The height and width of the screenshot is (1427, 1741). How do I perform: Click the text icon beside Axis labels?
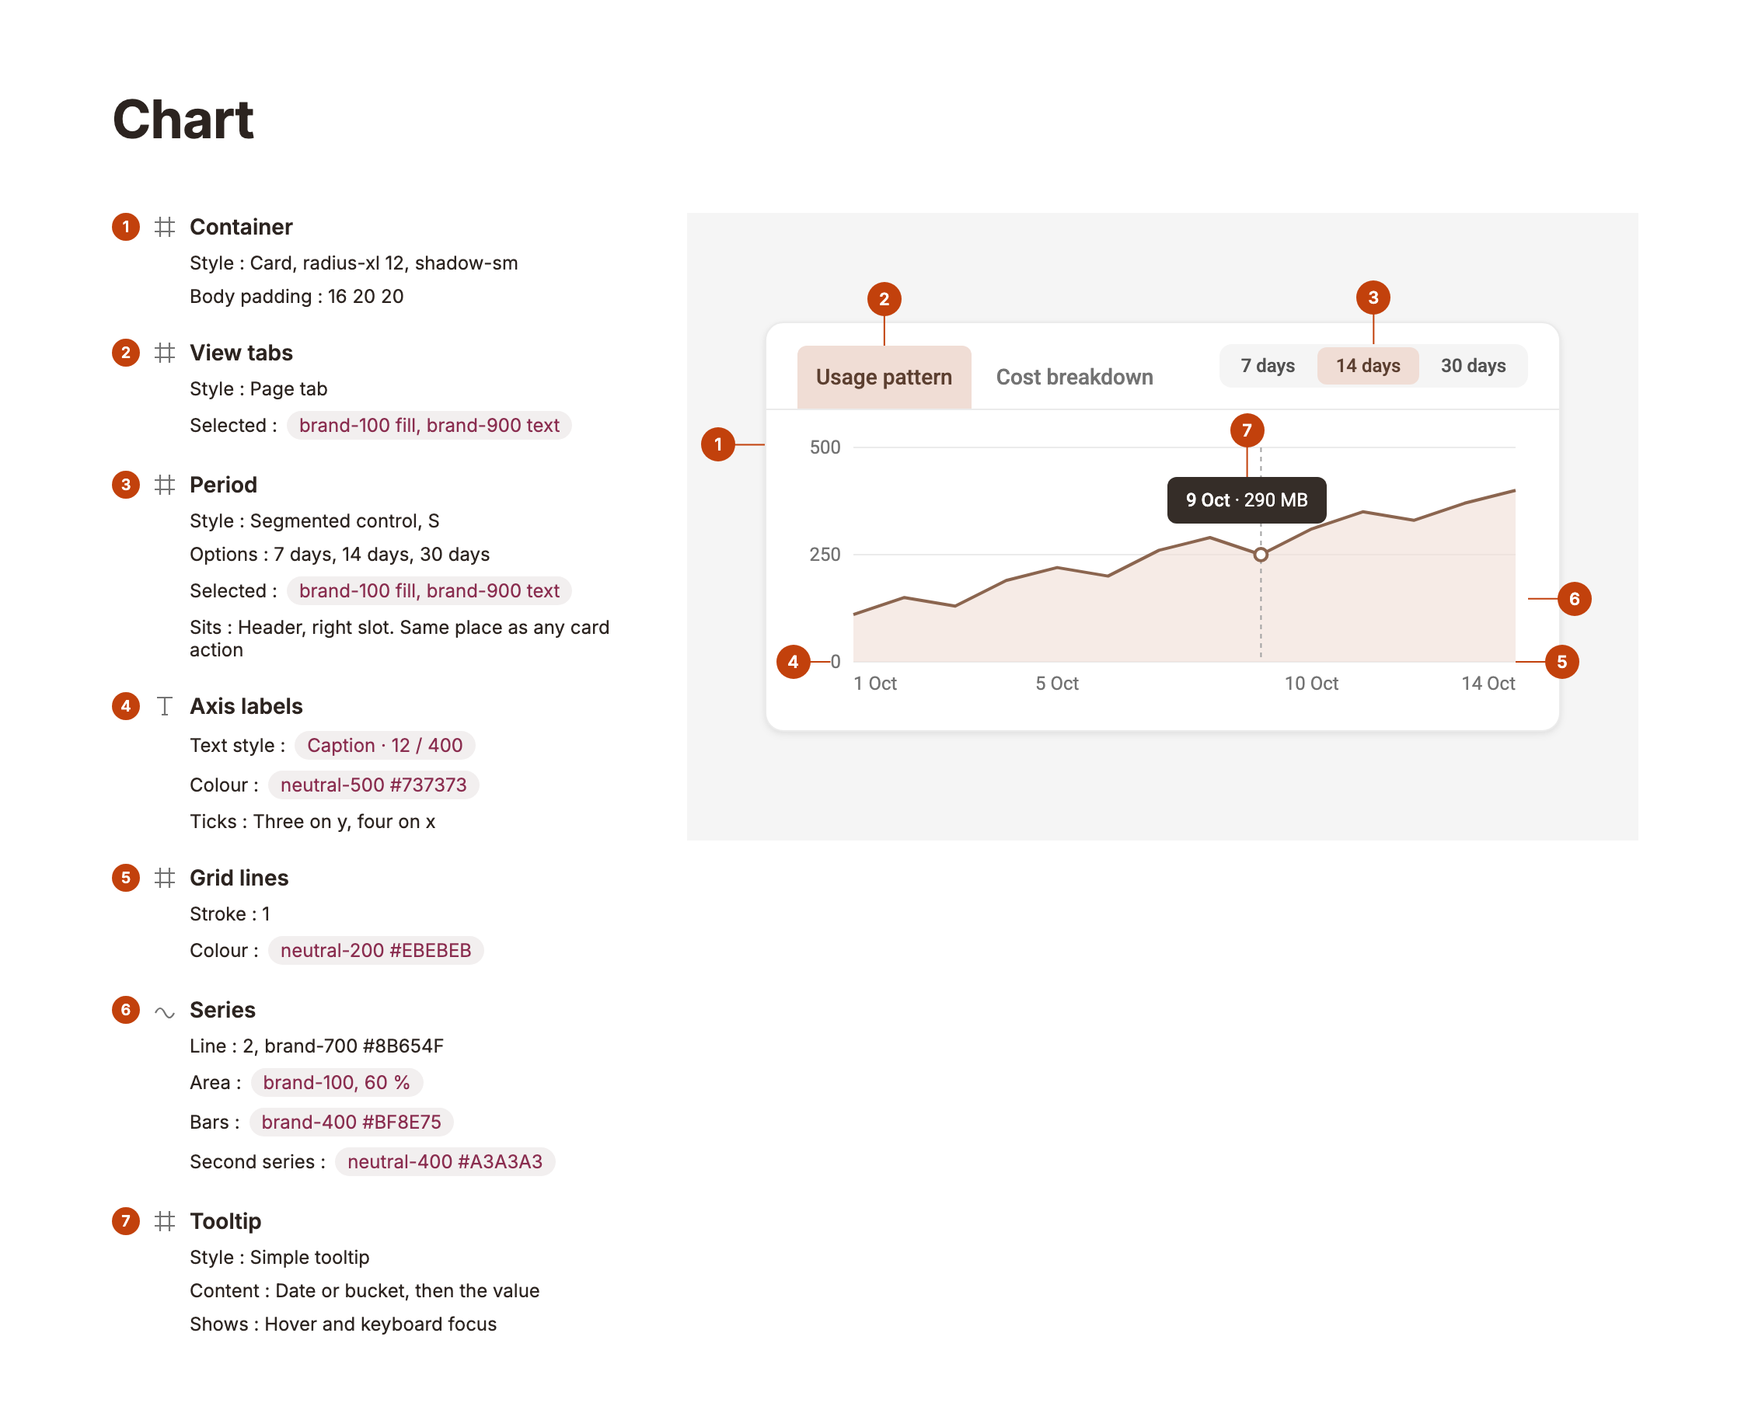(x=165, y=706)
